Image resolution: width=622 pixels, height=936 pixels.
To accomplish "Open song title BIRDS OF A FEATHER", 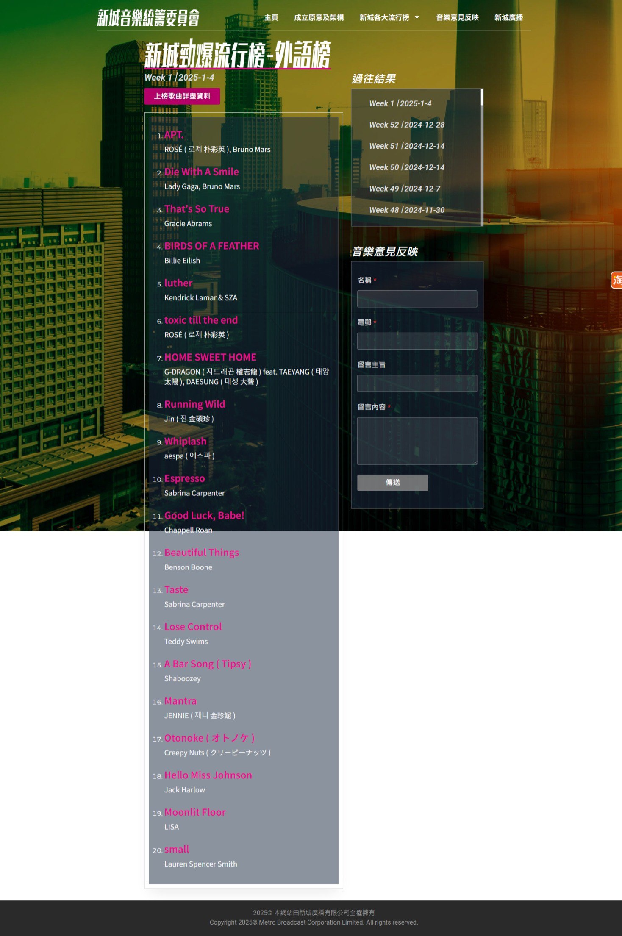I will pos(211,246).
